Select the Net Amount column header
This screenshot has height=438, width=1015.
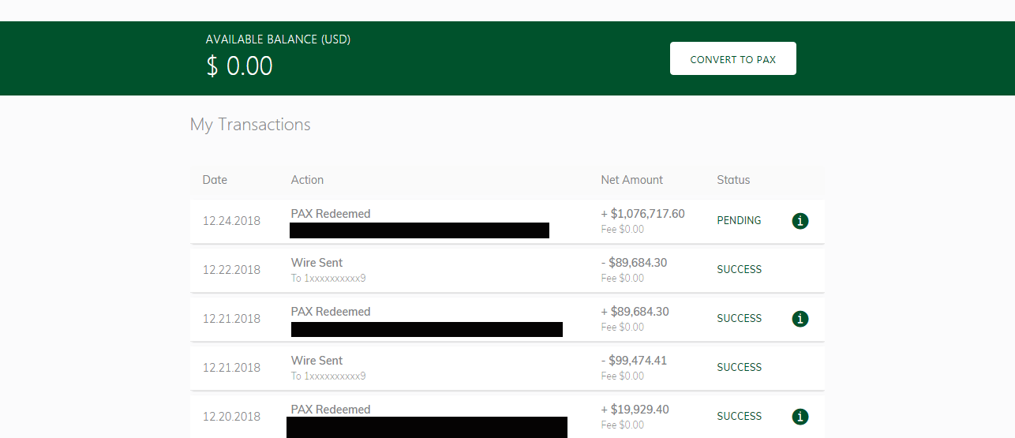(631, 180)
